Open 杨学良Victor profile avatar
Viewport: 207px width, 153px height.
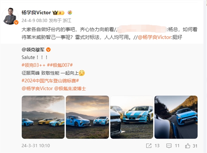(x=10, y=16)
